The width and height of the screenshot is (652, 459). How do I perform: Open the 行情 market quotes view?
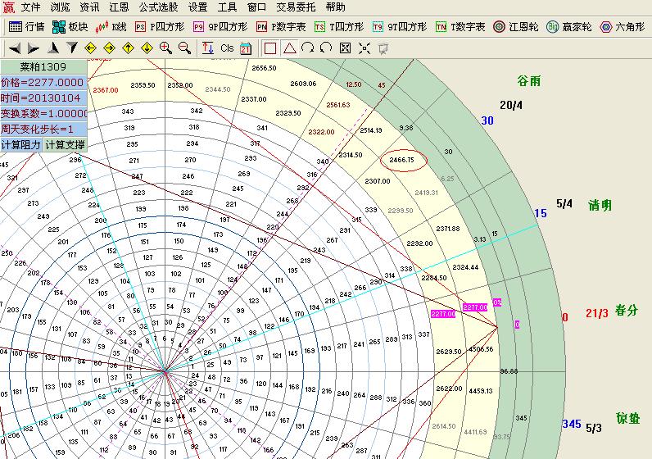click(25, 27)
